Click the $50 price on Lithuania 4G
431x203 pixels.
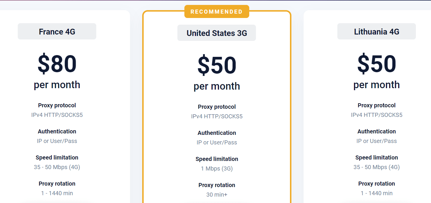click(377, 64)
